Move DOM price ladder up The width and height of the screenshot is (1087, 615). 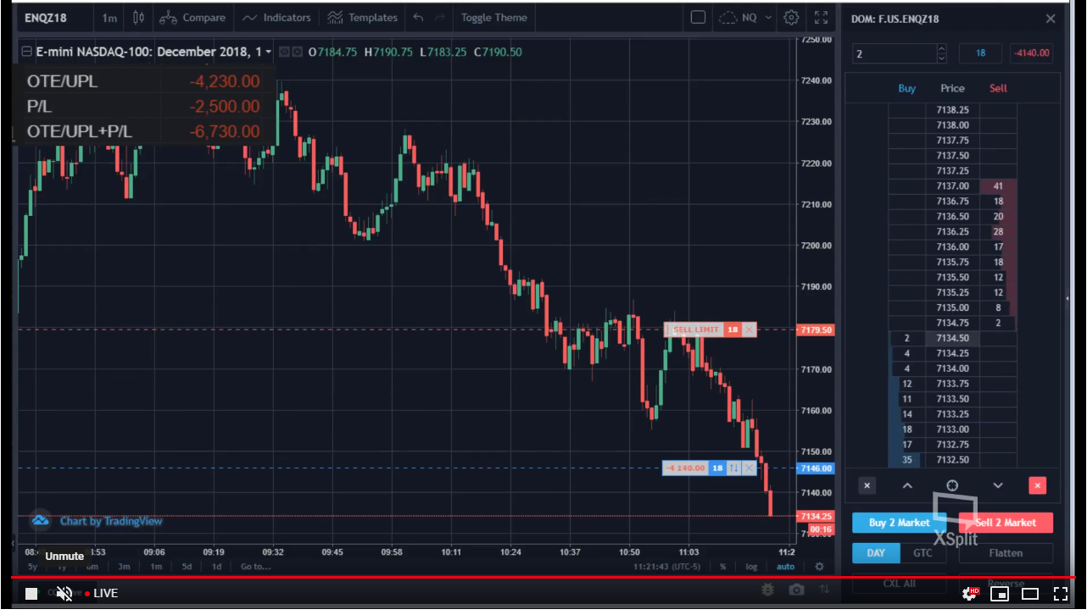coord(907,485)
